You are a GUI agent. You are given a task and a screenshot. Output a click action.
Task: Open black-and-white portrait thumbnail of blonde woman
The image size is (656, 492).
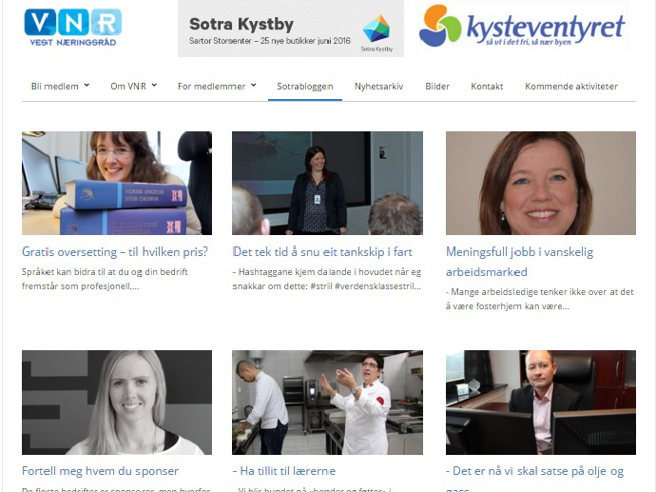[x=117, y=403]
